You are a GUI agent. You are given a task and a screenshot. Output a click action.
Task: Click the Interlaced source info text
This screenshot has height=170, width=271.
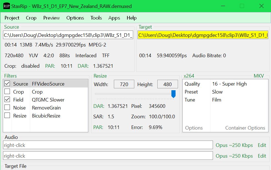86,56
